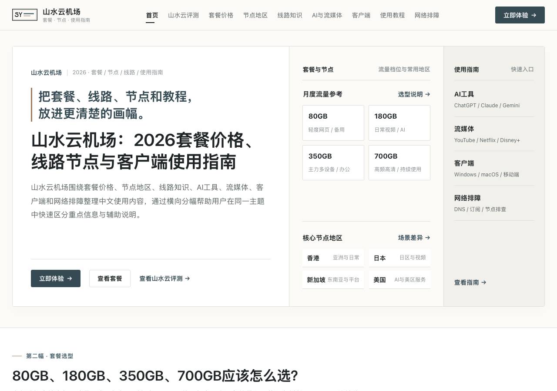Select the 80GB plan card
The width and height of the screenshot is (557, 391).
coord(333,123)
